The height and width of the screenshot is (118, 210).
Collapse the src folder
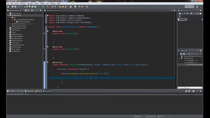click(10, 17)
